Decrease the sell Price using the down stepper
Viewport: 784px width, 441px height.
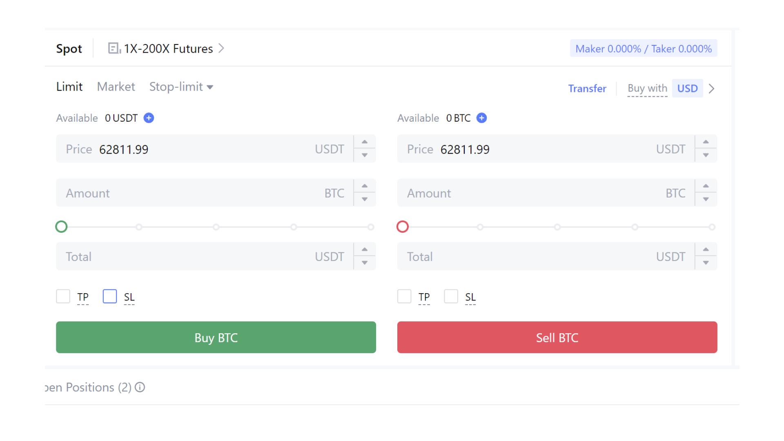tap(705, 156)
